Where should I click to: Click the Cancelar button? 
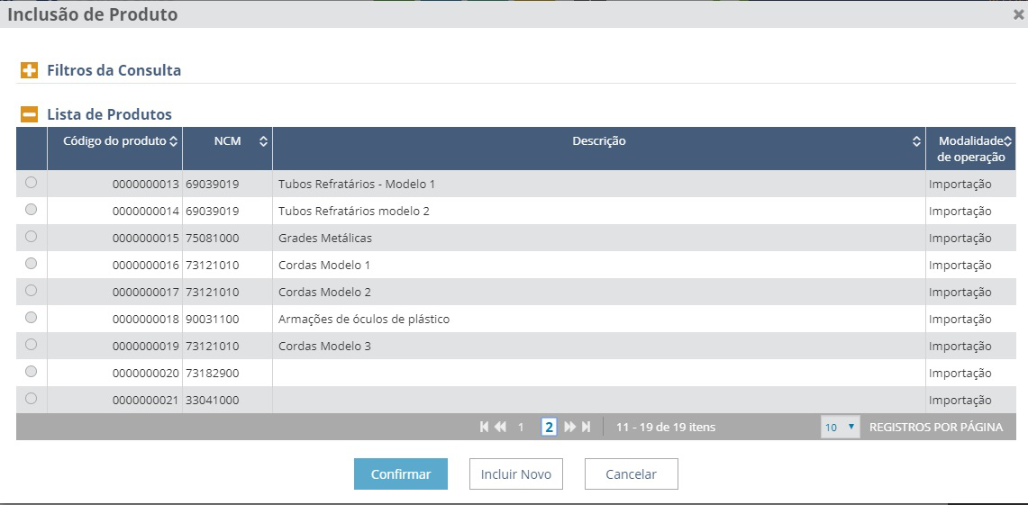point(632,474)
